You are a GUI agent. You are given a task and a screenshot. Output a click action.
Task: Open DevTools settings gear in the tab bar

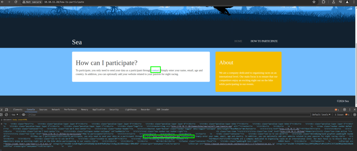coord(344,110)
